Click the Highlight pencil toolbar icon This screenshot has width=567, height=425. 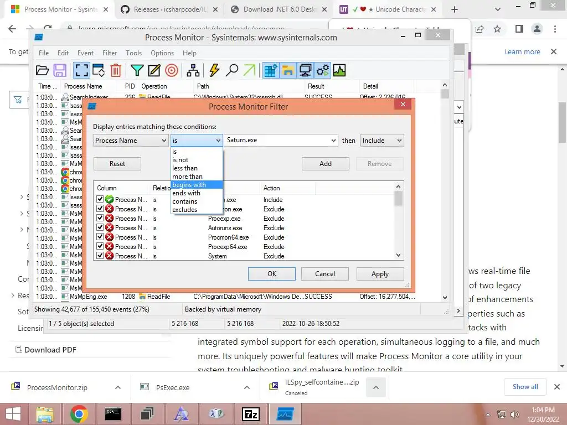154,70
